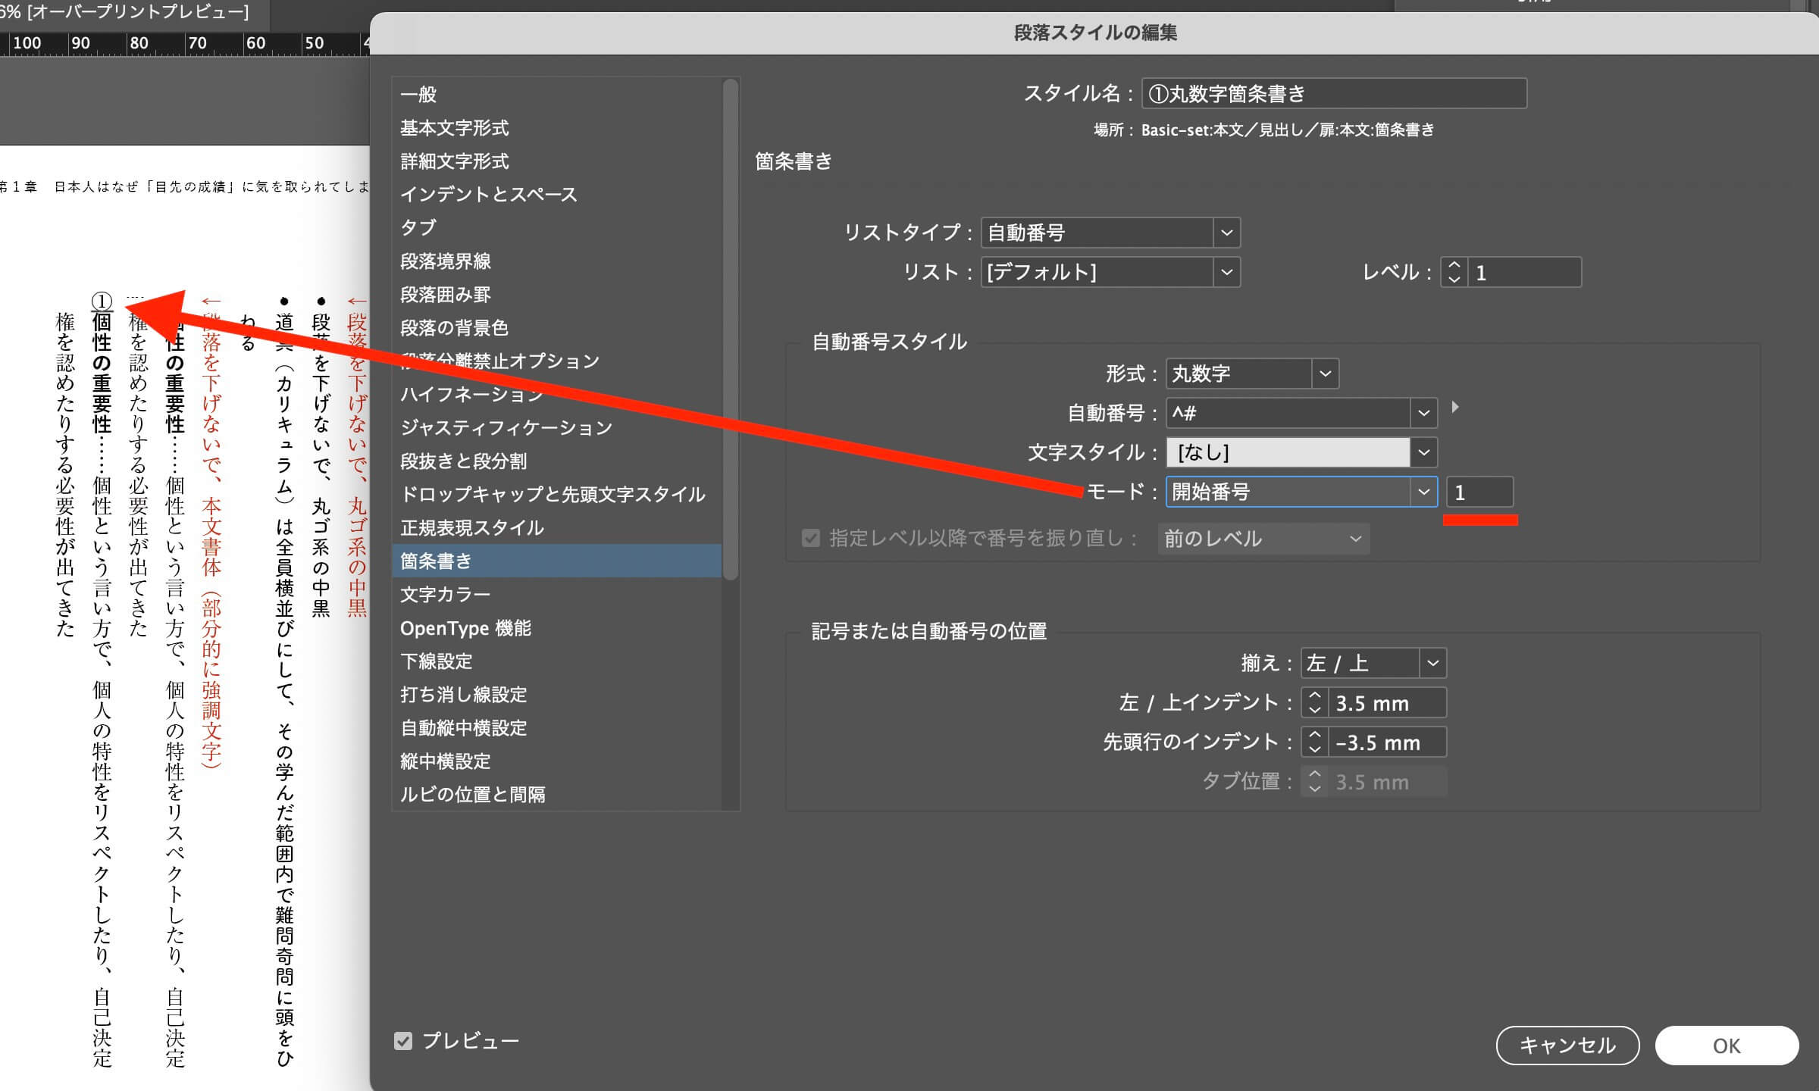Open the リストタイプ dropdown
The width and height of the screenshot is (1819, 1091).
1226,233
